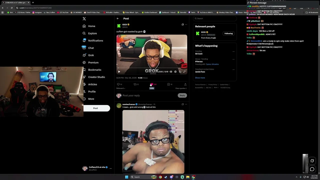Expand the More sidebar menu
This screenshot has height=180, width=320.
click(x=89, y=99)
